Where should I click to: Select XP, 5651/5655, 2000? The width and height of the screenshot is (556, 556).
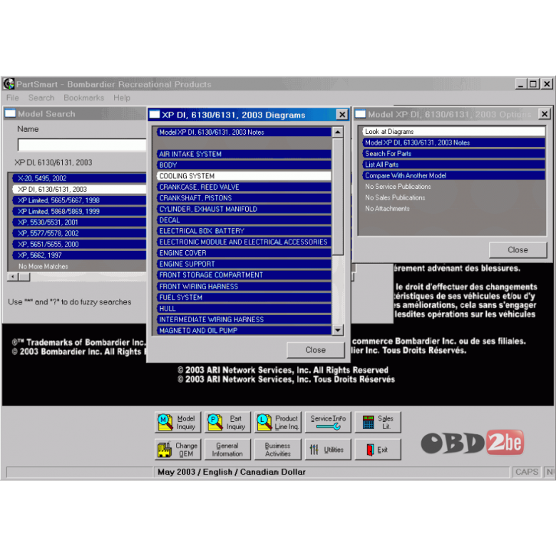coord(78,244)
